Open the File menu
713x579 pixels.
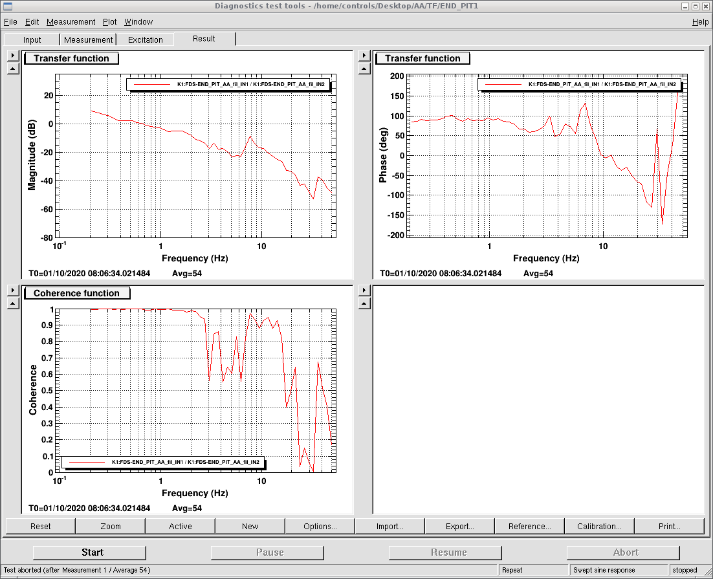pyautogui.click(x=10, y=22)
